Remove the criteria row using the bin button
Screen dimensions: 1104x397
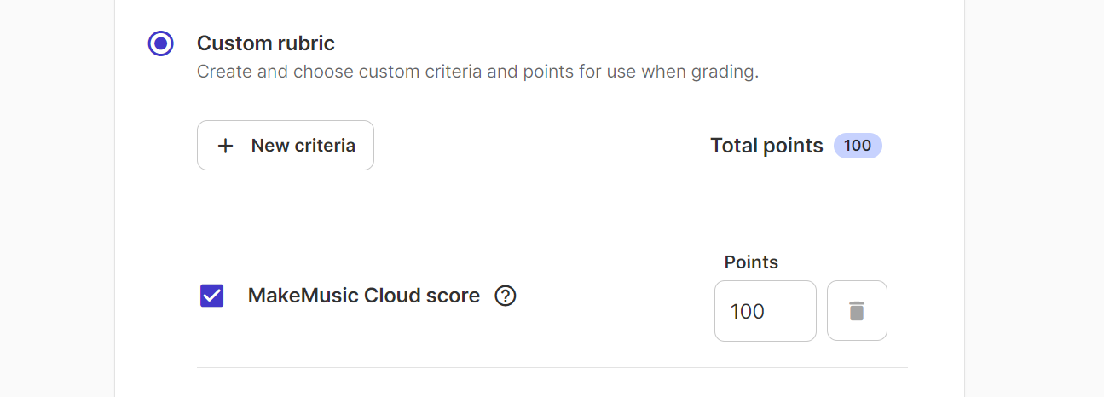(x=857, y=311)
